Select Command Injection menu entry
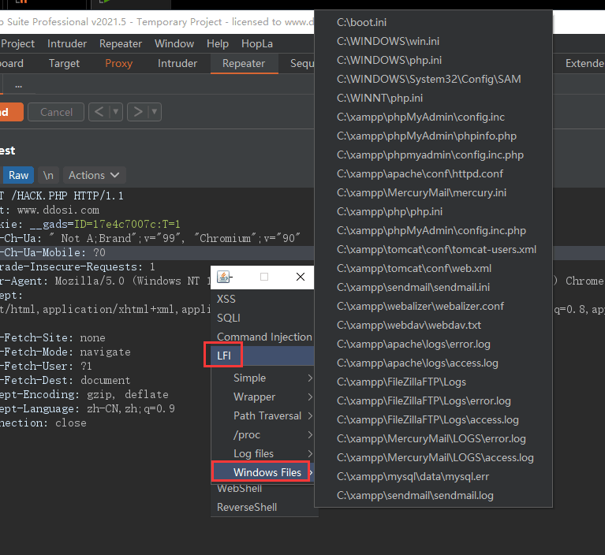This screenshot has width=605, height=555. click(263, 337)
